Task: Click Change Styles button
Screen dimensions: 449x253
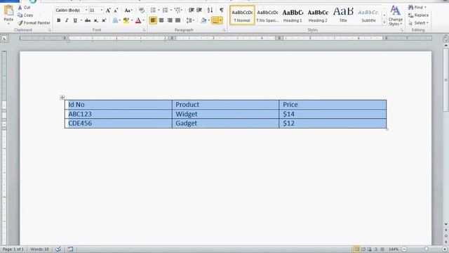Action: (396, 15)
